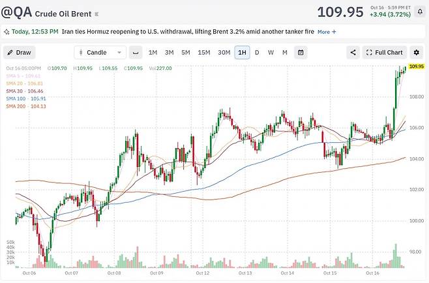Switch to the D daily interval
Viewport: 429px width, 283px height.
(x=257, y=53)
